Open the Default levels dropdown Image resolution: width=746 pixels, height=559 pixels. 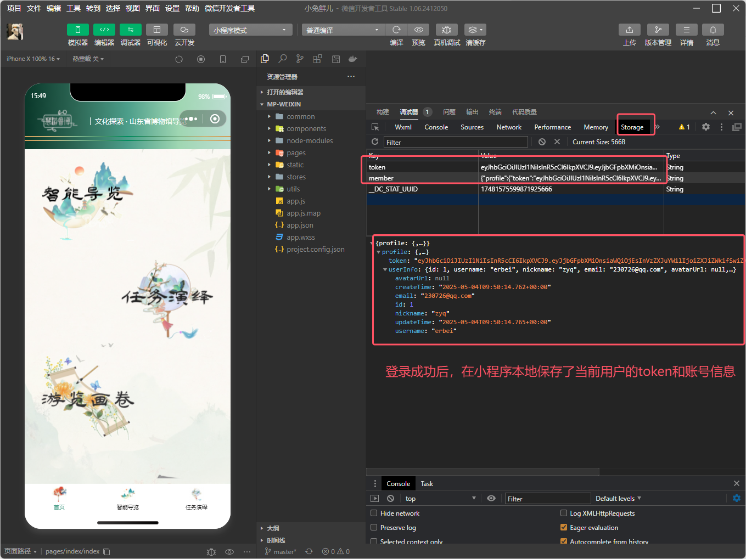click(618, 498)
